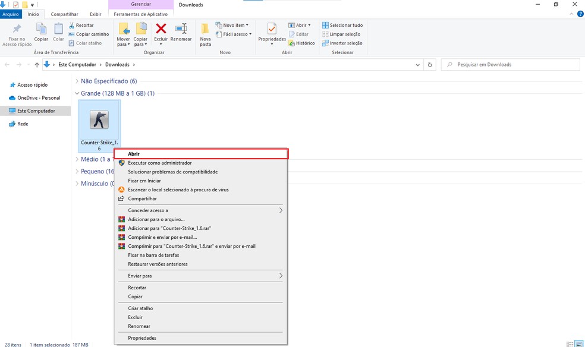Click the Selecionar tudo button
585x347 pixels.
(342, 25)
